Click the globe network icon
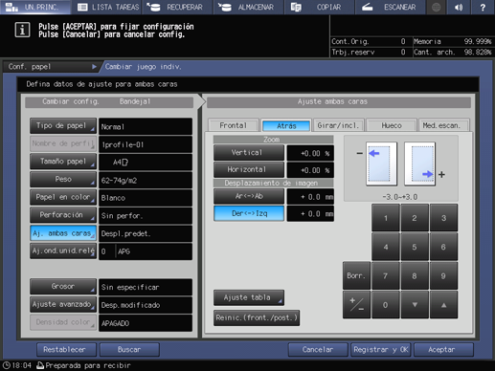This screenshot has width=495, height=371. [x=436, y=7]
